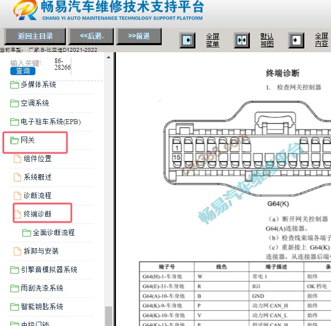
Task: Expand the 全面诊断流程 subfolder
Action: [x=48, y=232]
